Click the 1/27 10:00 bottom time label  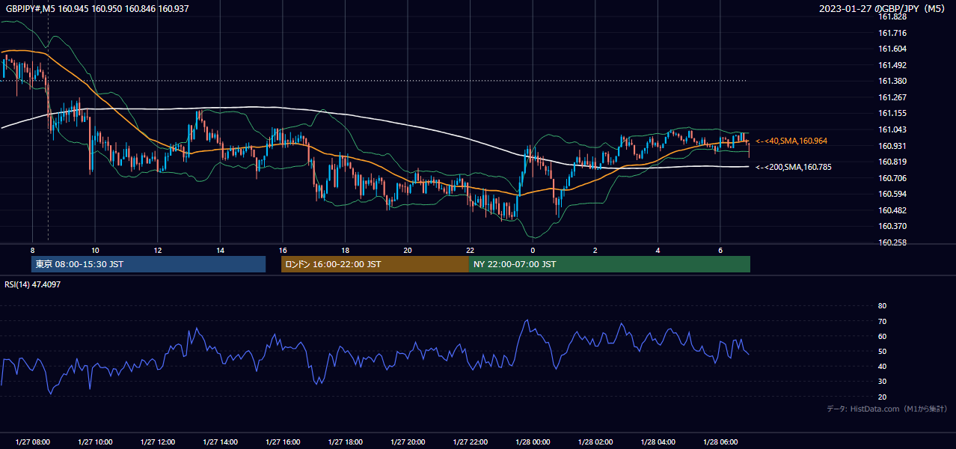click(95, 442)
